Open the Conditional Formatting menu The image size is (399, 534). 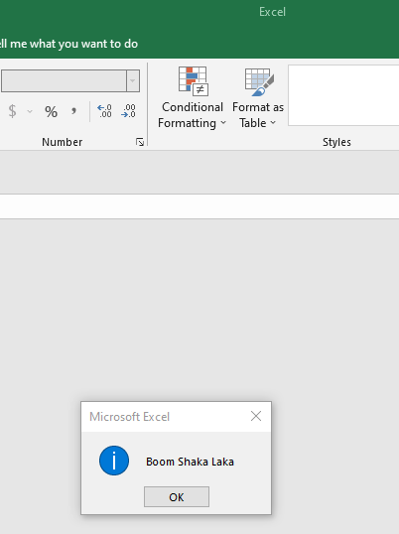pyautogui.click(x=192, y=97)
